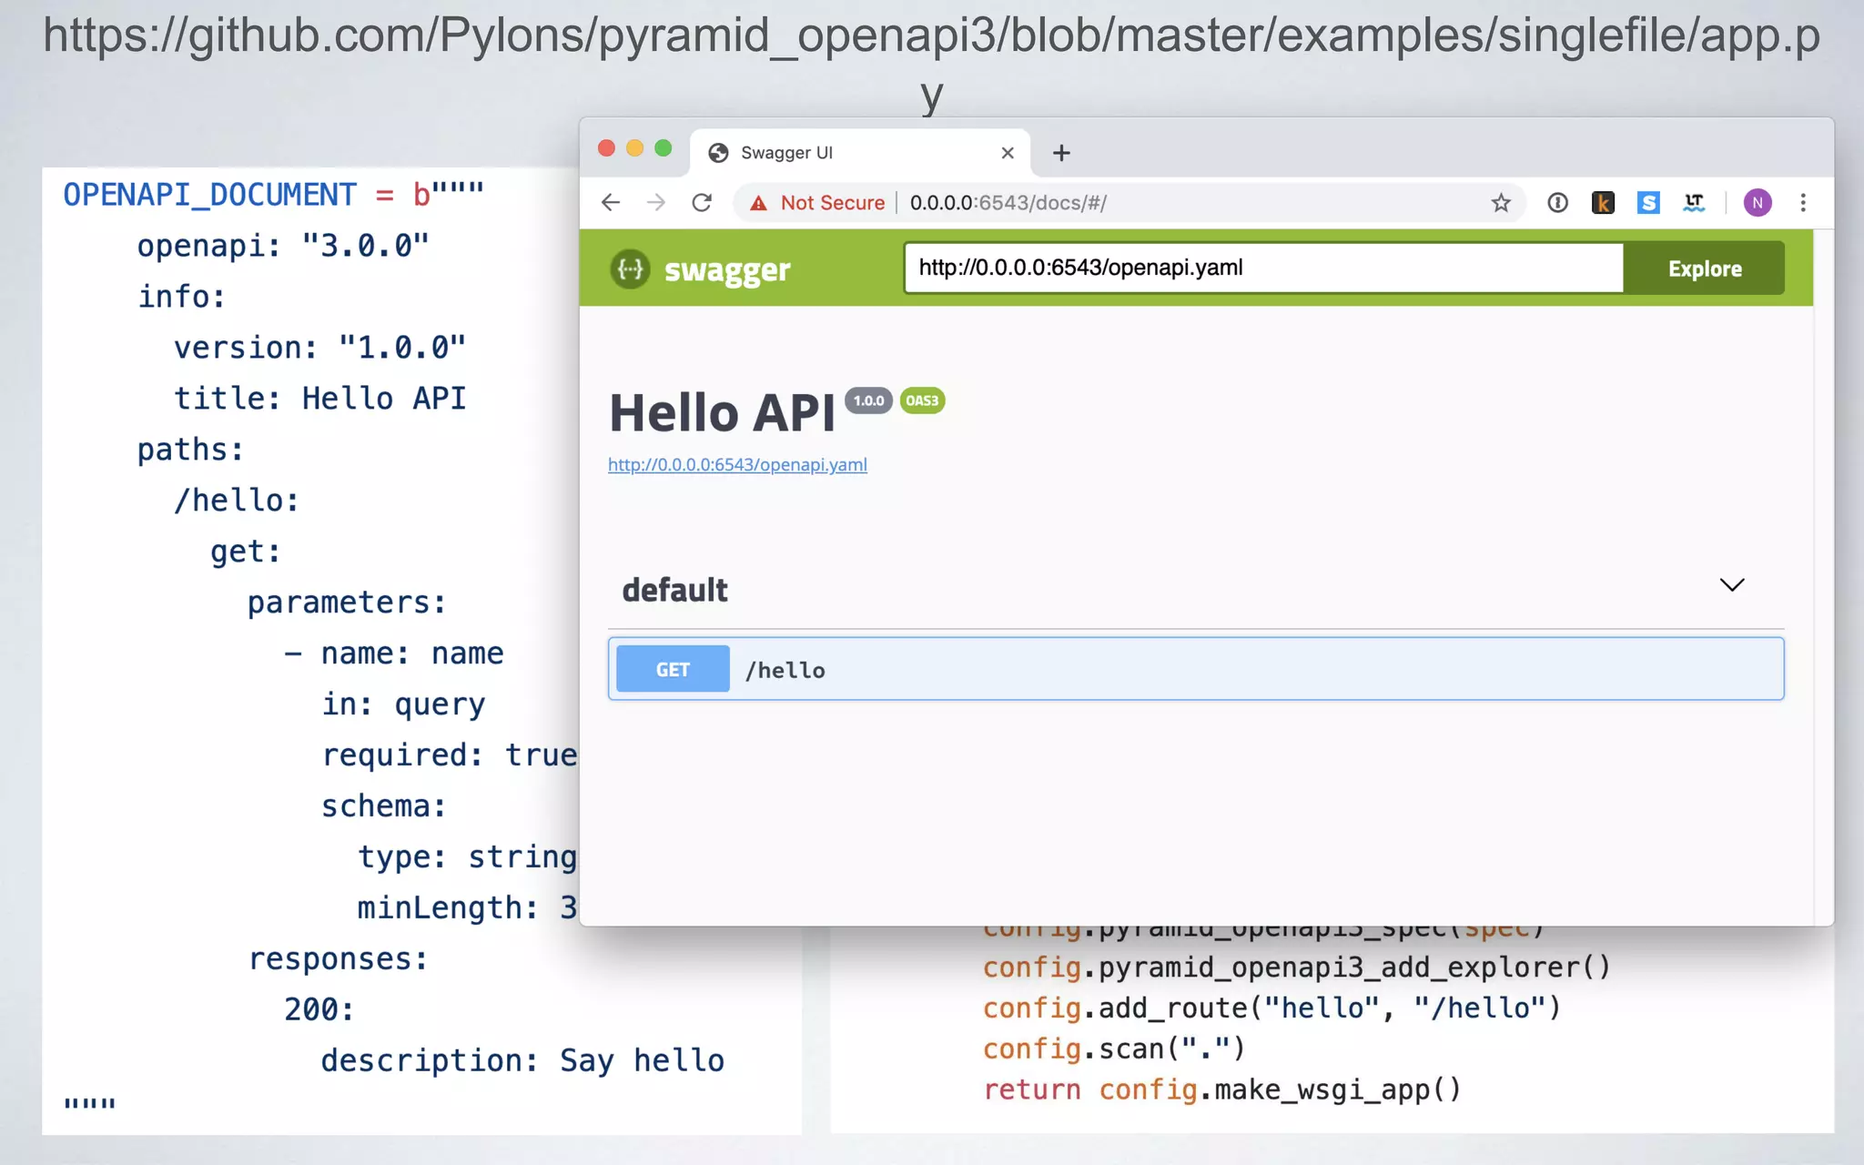
Task: Click the Not Secure label
Action: pyautogui.click(x=832, y=203)
